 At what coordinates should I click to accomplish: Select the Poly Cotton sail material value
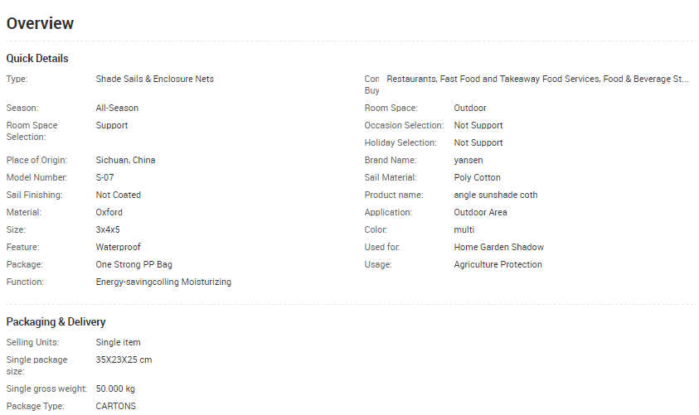478,177
